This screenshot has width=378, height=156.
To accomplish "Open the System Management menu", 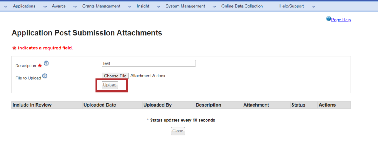I will pos(185,6).
